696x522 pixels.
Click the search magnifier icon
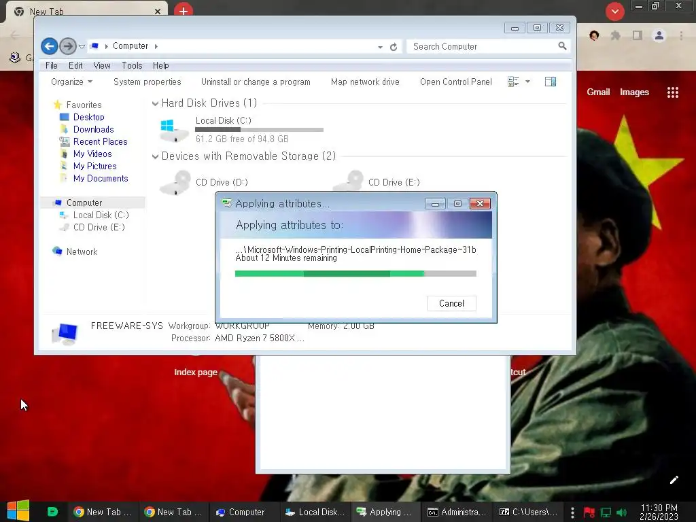(x=562, y=46)
